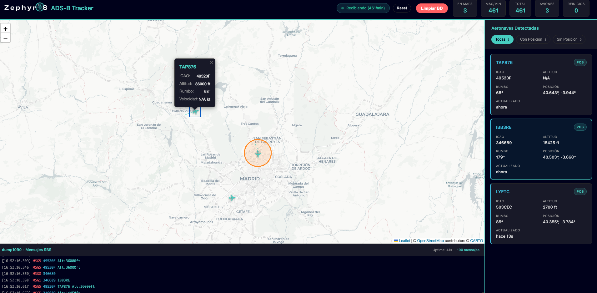This screenshot has width=597, height=293.
Task: Open the OpenStreetMap attribution link
Action: point(430,241)
